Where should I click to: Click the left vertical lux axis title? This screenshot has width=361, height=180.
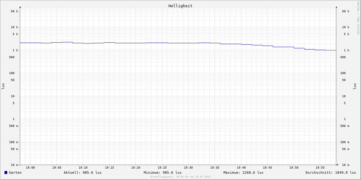[3, 86]
